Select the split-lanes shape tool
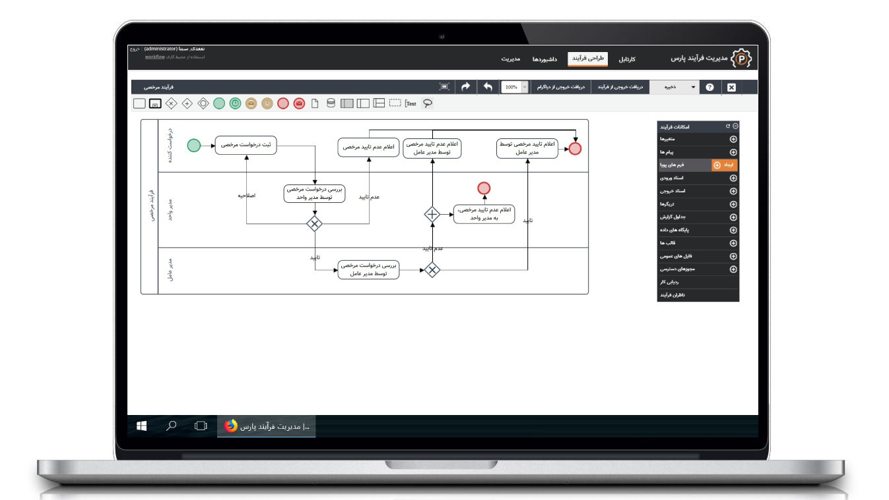This screenshot has height=500, width=889. click(379, 103)
